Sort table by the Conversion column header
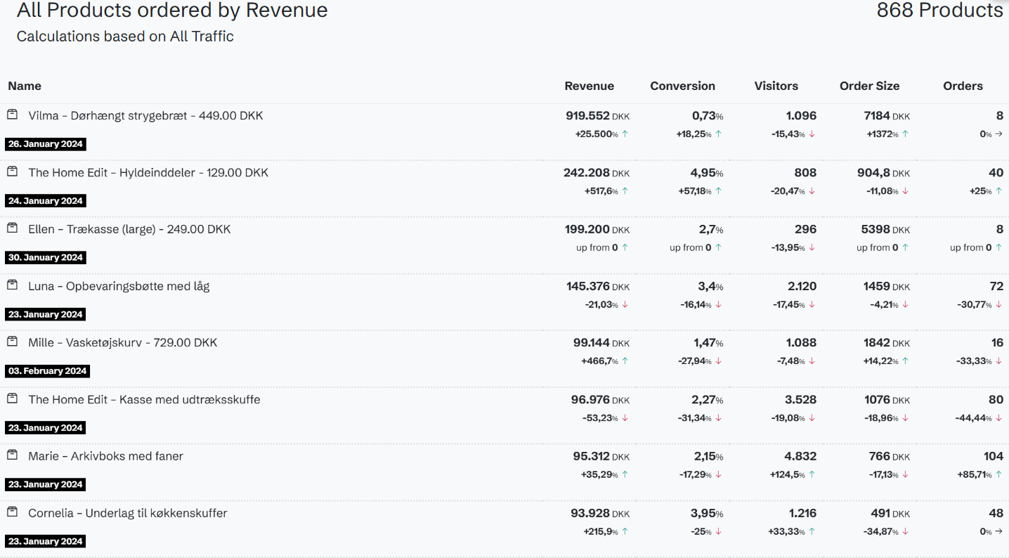 click(682, 86)
